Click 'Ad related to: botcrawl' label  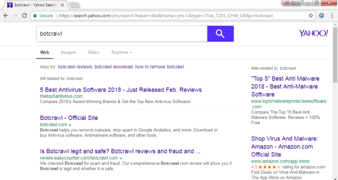coord(61,78)
